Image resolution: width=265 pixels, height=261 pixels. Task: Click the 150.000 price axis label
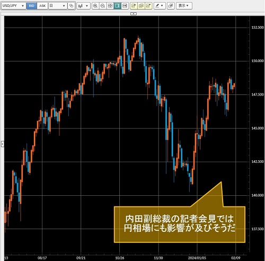pos(258,61)
